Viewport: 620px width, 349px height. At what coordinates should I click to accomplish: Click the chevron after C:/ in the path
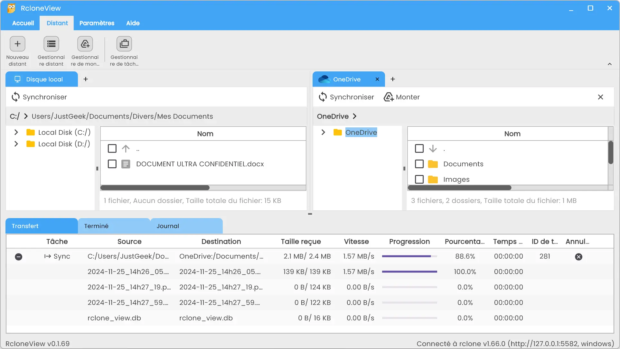coord(26,116)
